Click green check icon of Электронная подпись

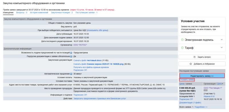click(182, 40)
